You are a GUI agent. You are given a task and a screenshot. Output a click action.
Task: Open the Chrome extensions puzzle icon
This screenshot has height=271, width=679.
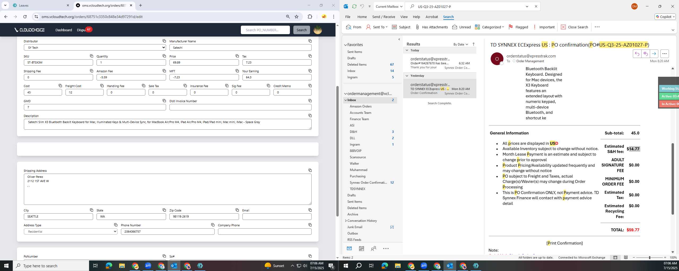pyautogui.click(x=310, y=17)
